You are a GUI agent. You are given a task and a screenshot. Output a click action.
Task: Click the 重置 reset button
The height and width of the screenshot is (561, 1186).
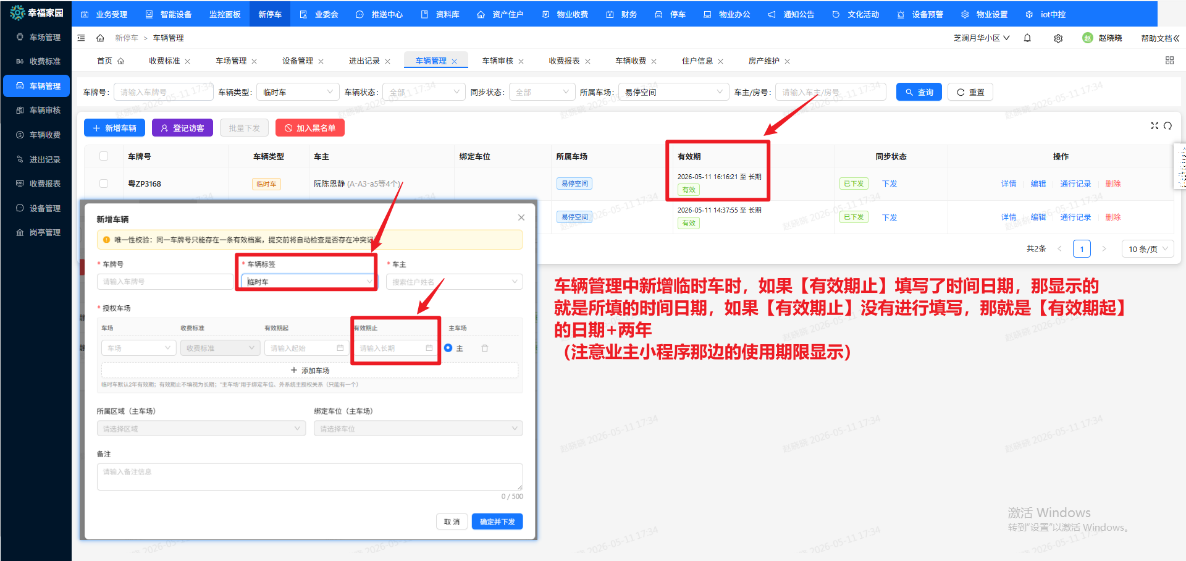(x=970, y=92)
